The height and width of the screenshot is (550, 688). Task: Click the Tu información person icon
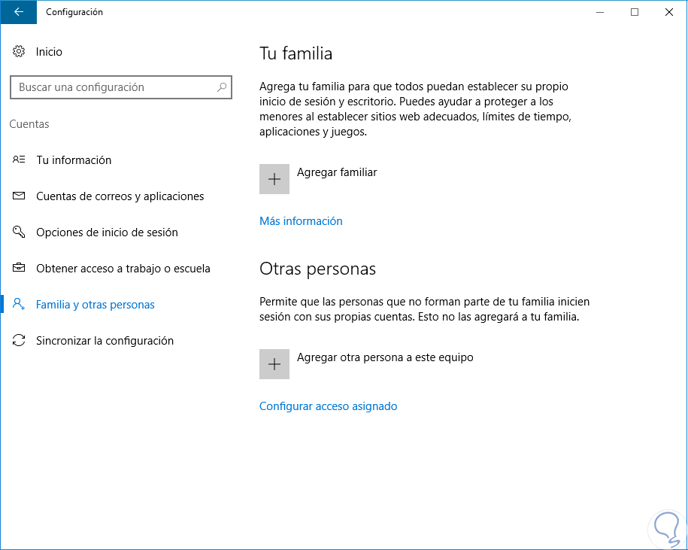pyautogui.click(x=20, y=160)
